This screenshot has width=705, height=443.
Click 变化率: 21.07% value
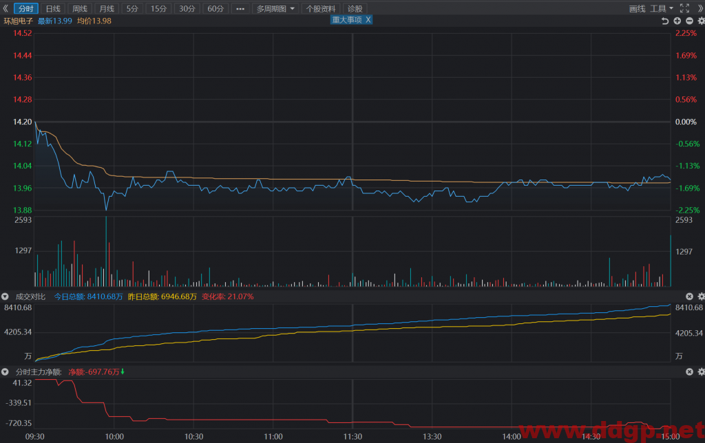coord(227,296)
